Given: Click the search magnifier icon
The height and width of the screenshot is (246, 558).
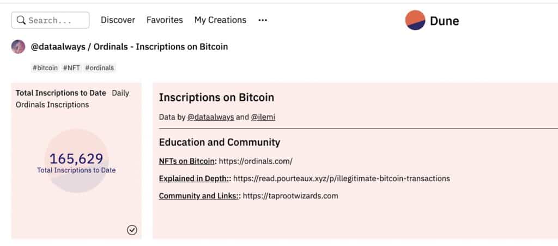Looking at the screenshot, I should (x=21, y=20).
